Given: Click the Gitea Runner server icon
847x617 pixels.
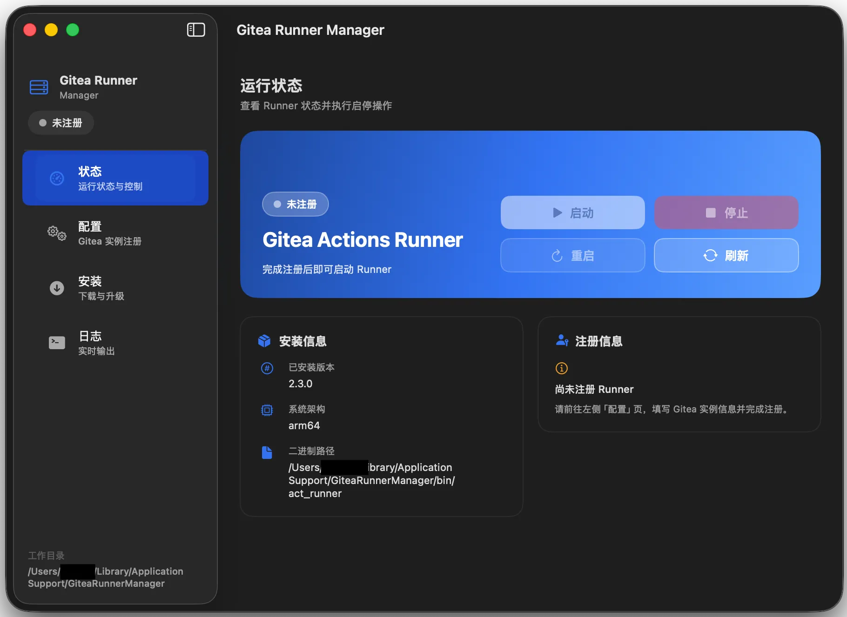Looking at the screenshot, I should point(39,87).
